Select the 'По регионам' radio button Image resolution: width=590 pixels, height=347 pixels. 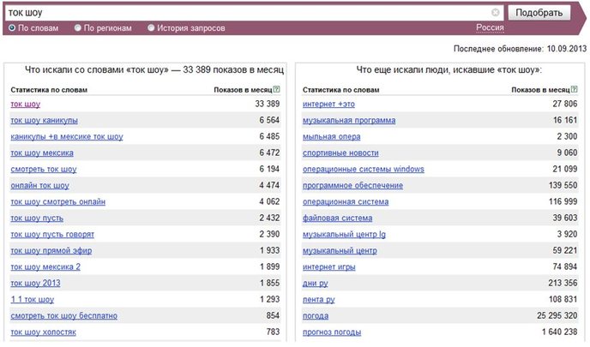pos(77,27)
